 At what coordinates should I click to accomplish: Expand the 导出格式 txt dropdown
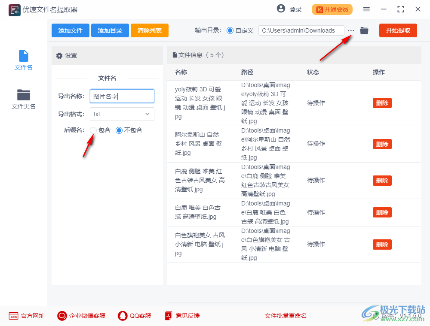coord(122,115)
